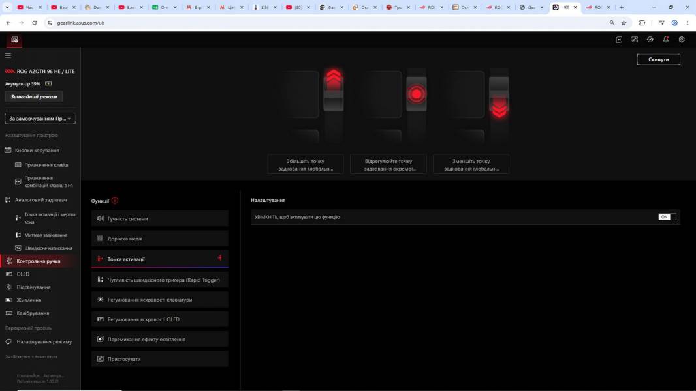This screenshot has height=391, width=696.
Task: Click the red press-button knob illustration
Action: click(x=417, y=94)
